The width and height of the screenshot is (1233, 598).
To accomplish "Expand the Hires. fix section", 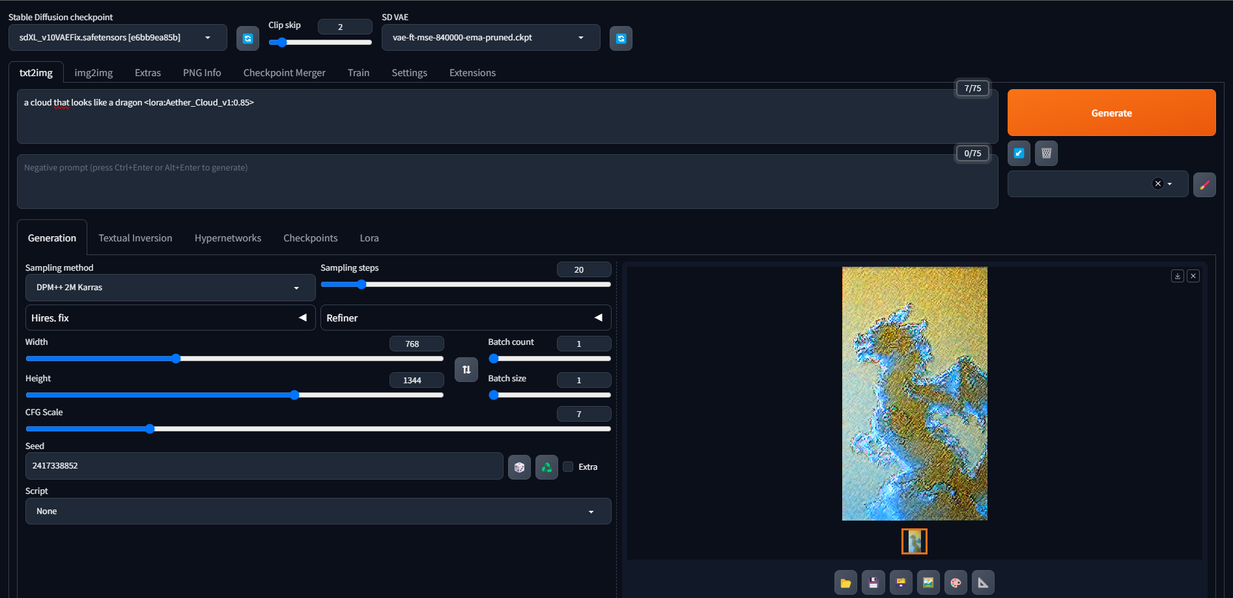I will (171, 318).
